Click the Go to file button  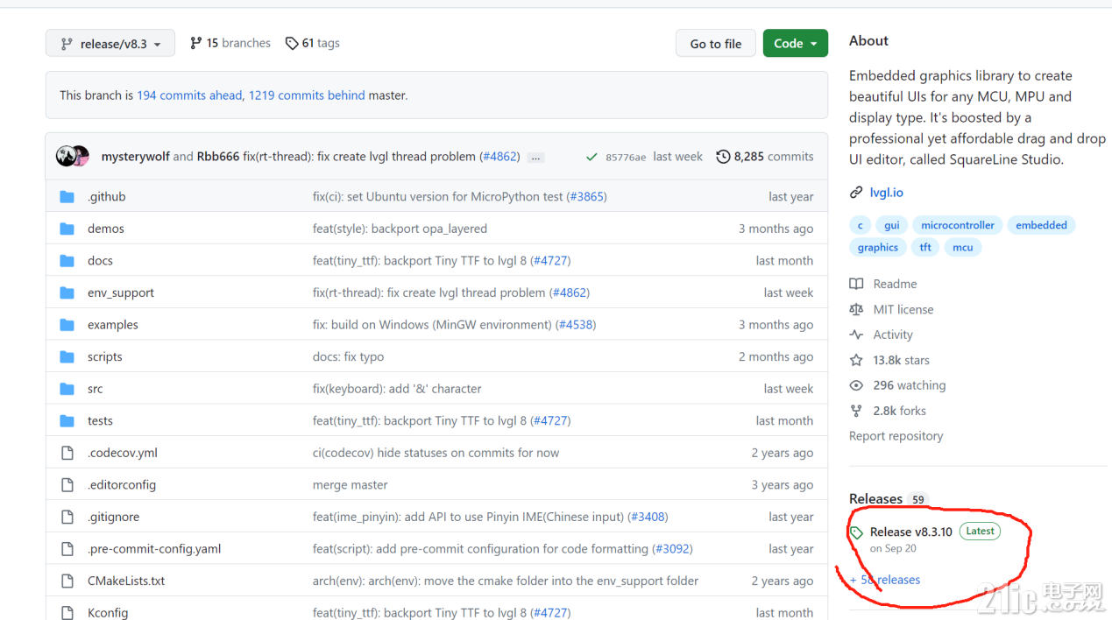716,44
